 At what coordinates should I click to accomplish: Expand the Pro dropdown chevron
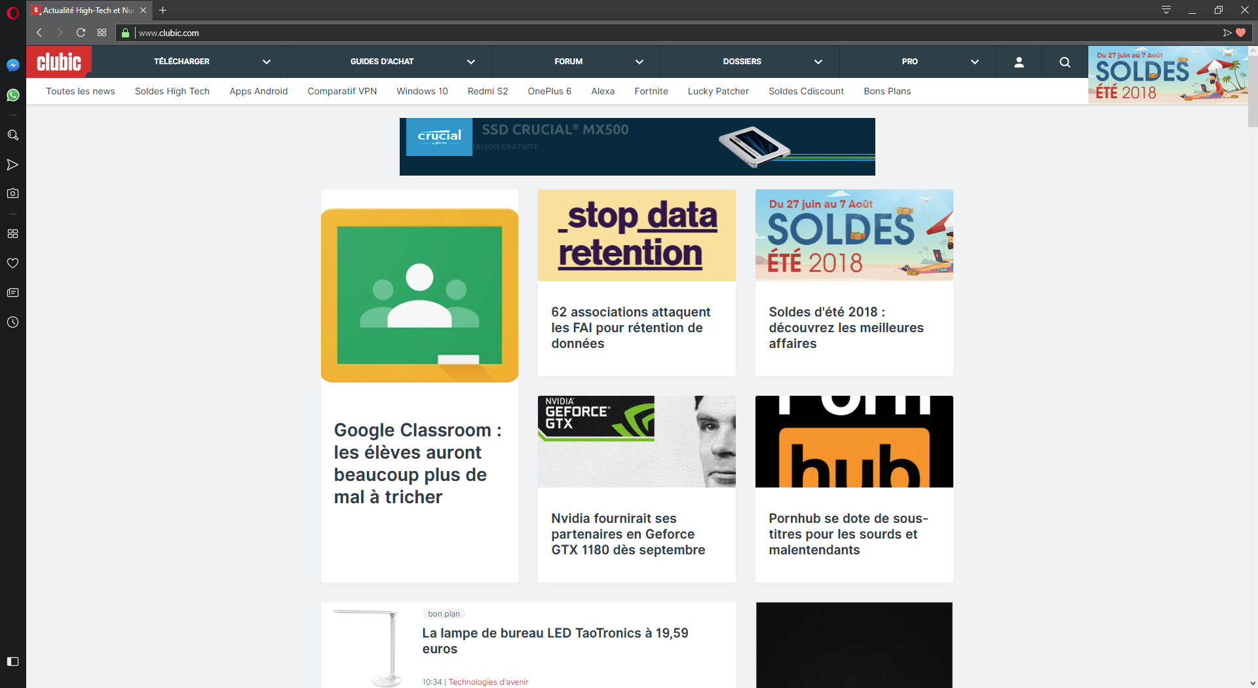(975, 62)
